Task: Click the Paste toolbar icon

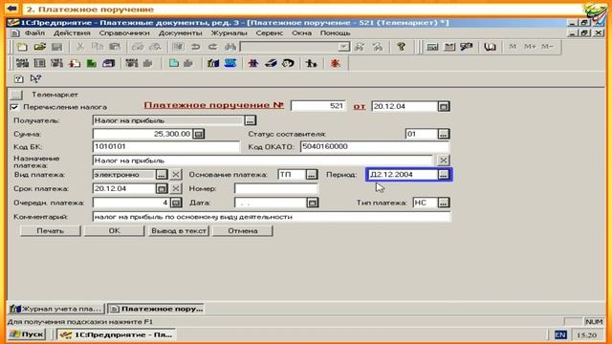Action: [x=115, y=47]
